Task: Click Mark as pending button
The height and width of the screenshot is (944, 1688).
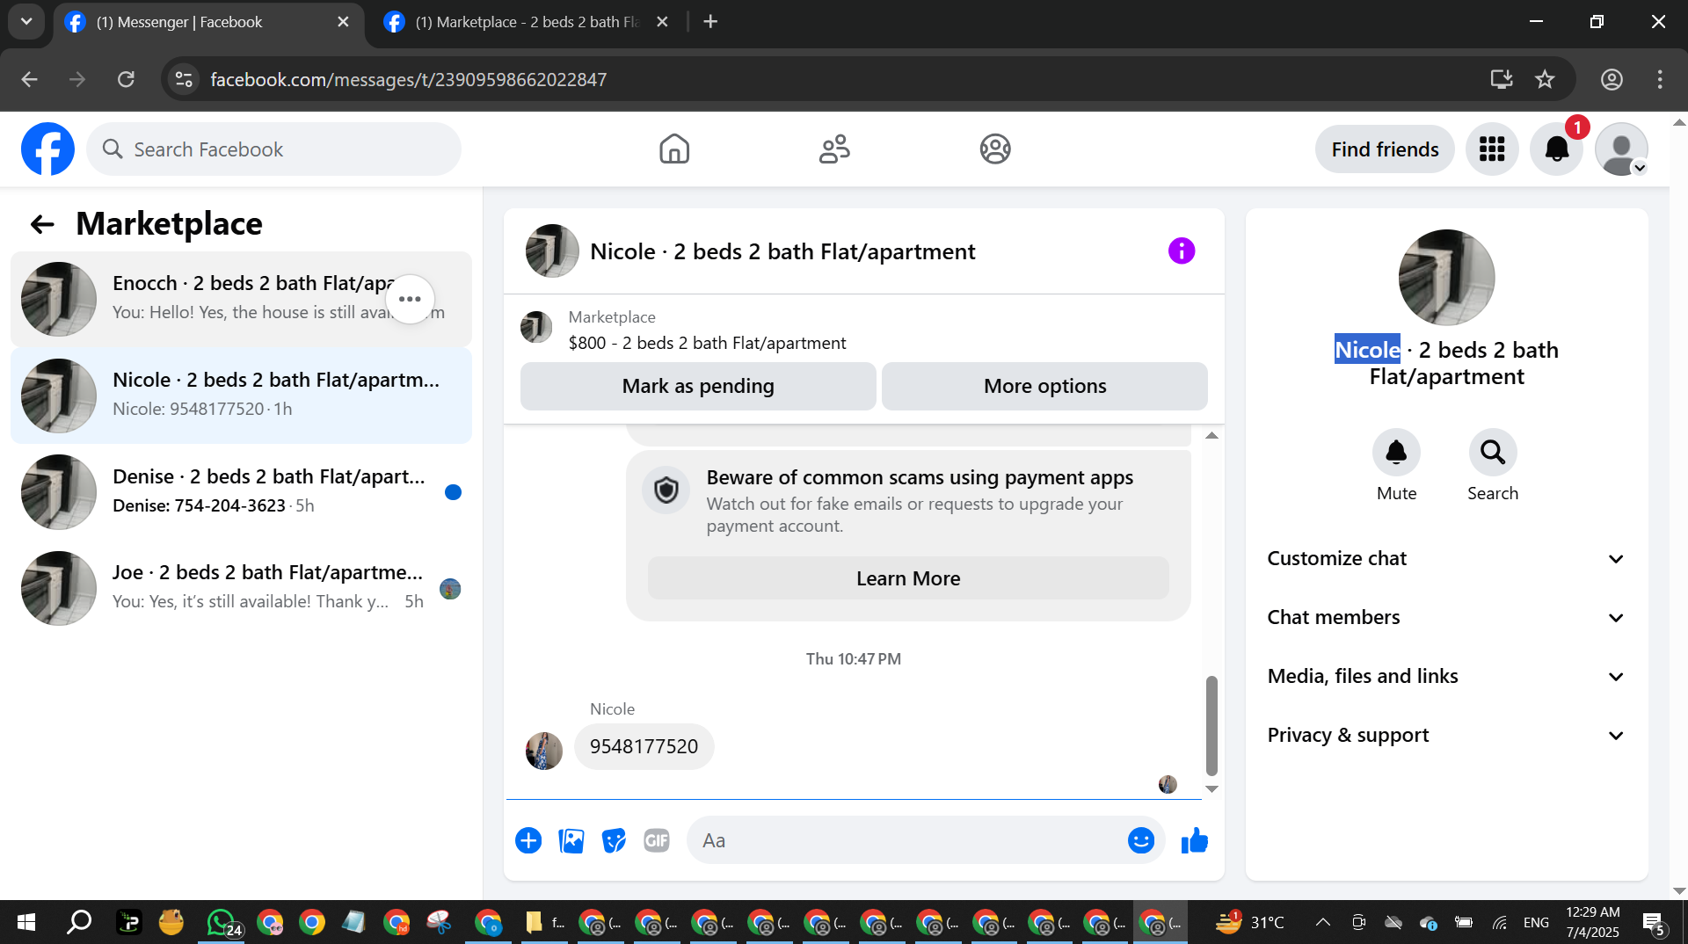Action: pos(698,386)
